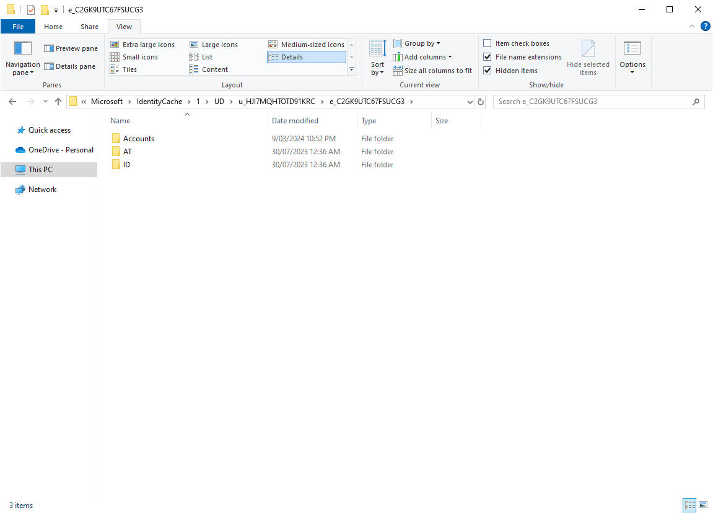Click the refresh button in address bar

(x=481, y=101)
